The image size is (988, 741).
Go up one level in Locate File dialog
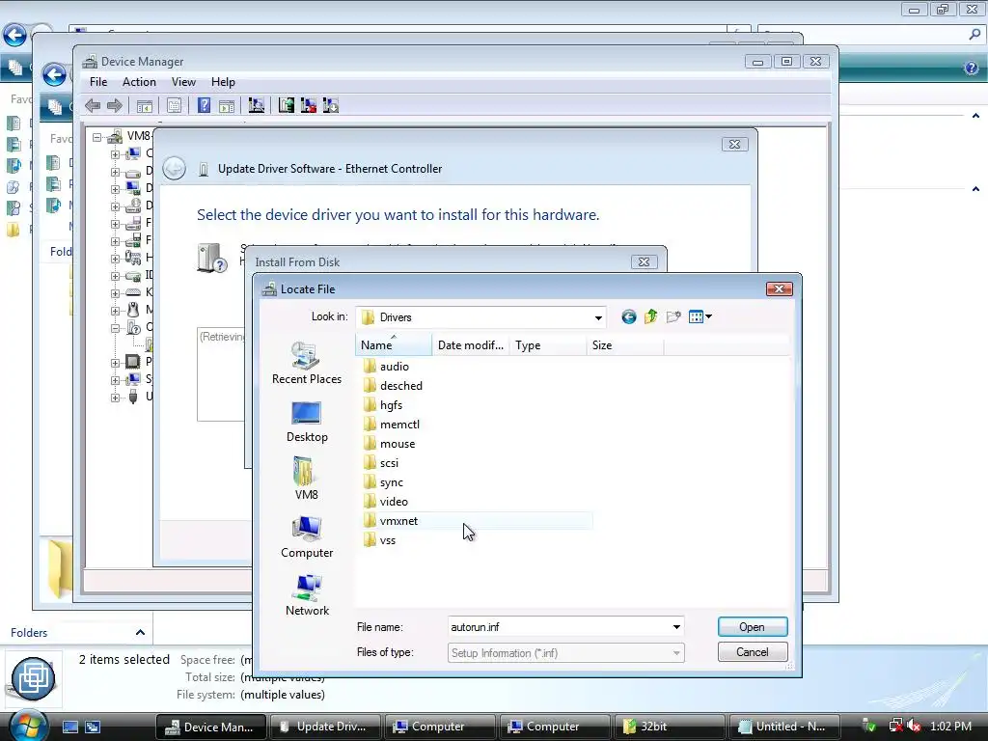[651, 316]
